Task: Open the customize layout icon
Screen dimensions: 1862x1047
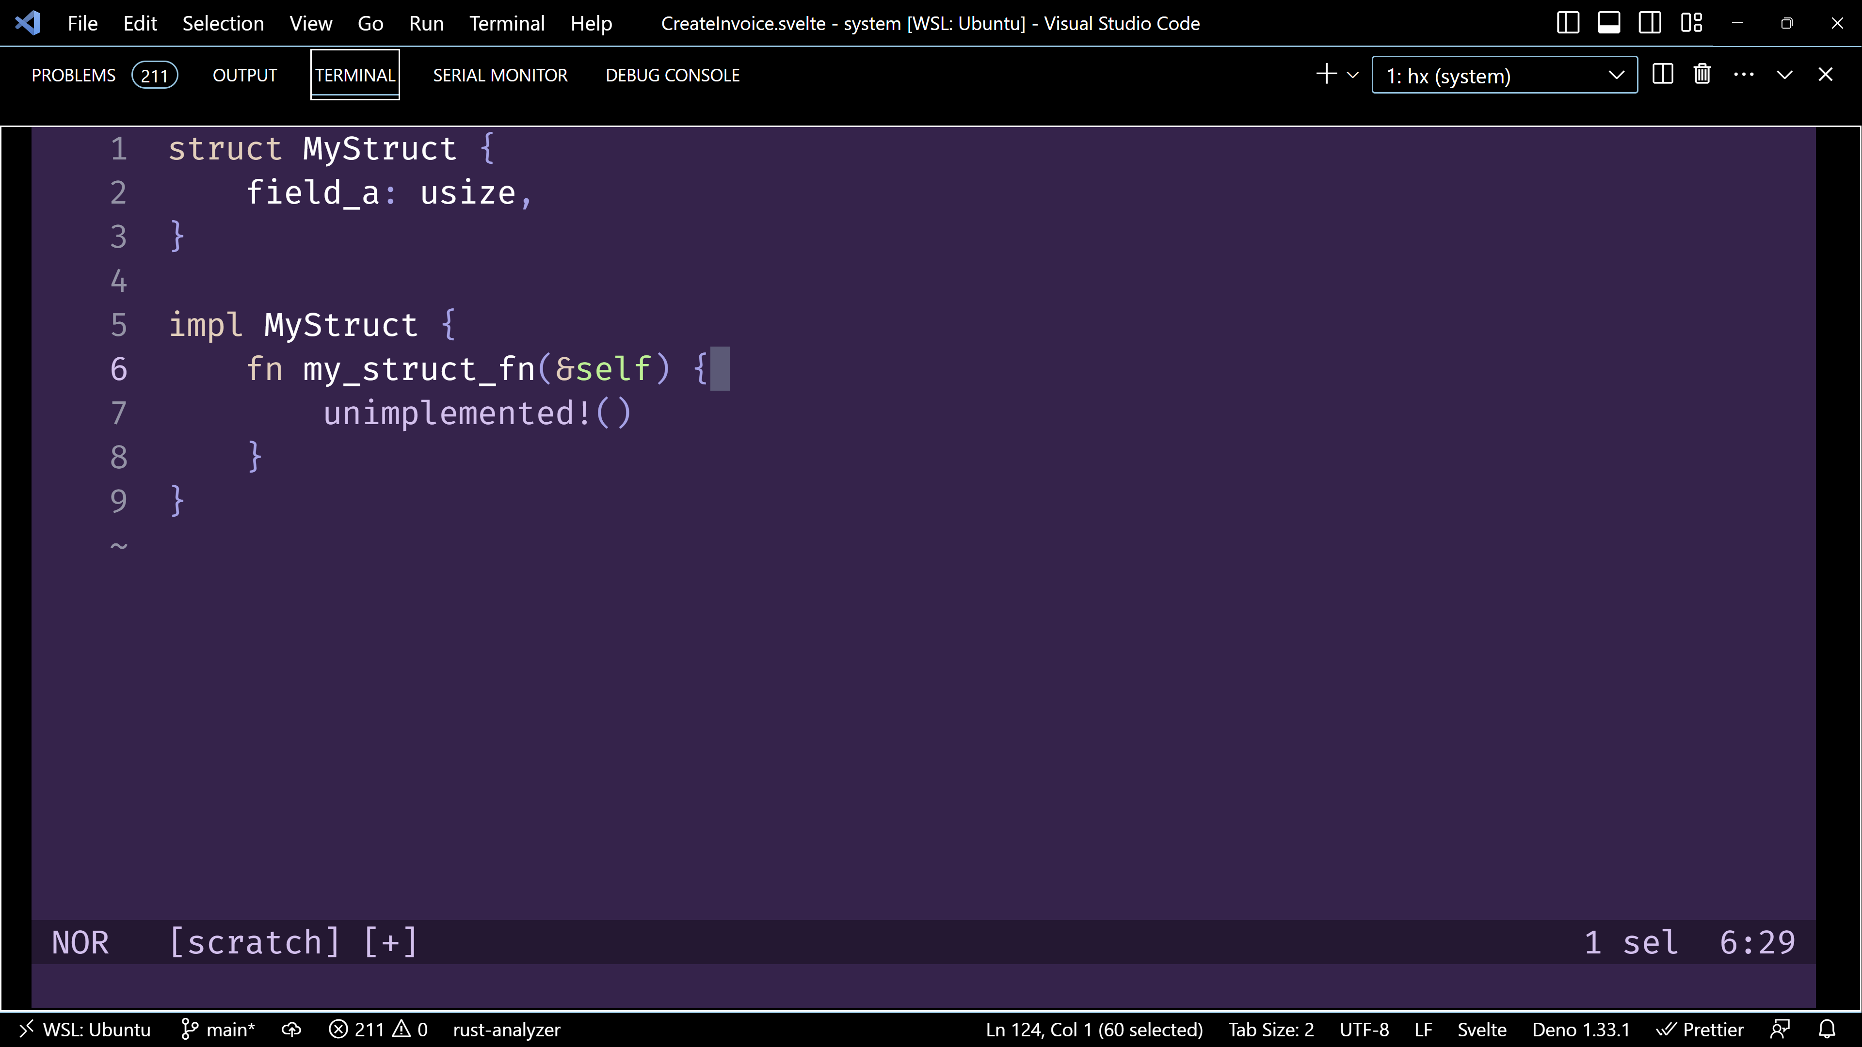Action: 1692,22
